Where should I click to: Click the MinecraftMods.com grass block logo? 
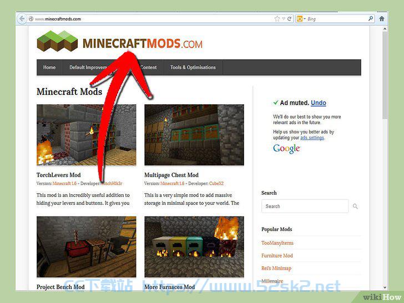(x=57, y=41)
